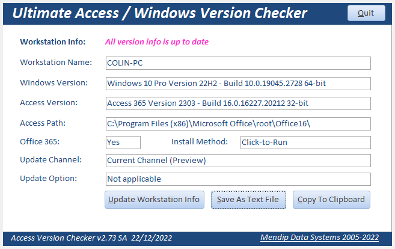Click the Quit button

click(x=366, y=13)
